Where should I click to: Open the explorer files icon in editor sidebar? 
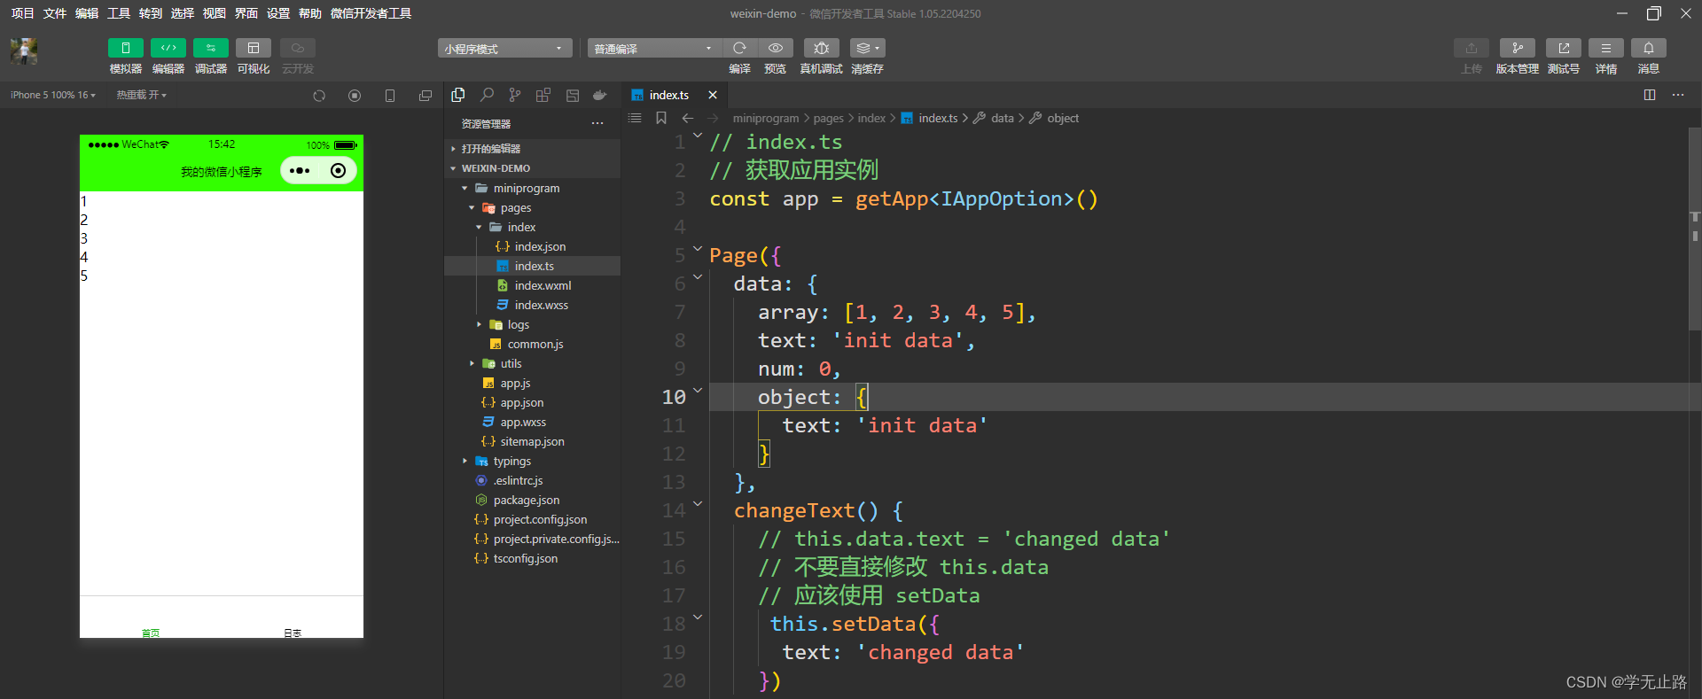[x=458, y=95]
